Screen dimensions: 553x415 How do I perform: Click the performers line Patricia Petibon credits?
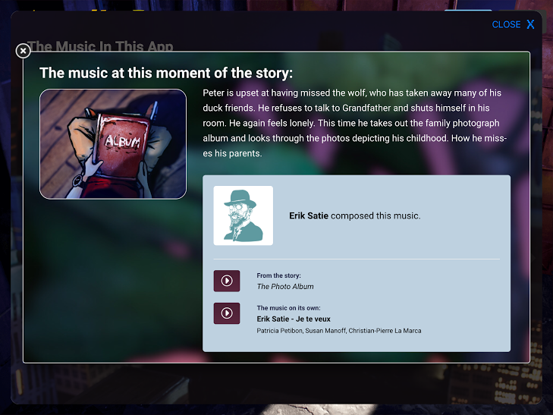point(339,331)
